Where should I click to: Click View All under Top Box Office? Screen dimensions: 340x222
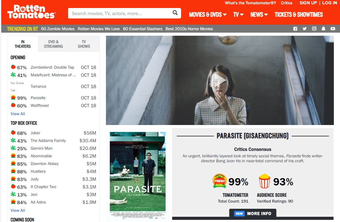tap(18, 210)
